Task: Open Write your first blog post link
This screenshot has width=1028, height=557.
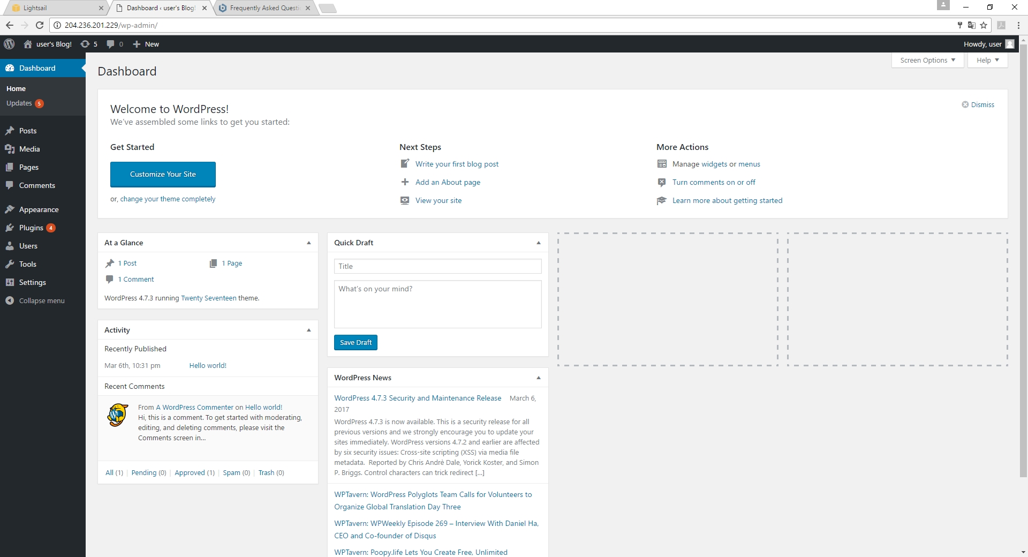Action: point(457,164)
